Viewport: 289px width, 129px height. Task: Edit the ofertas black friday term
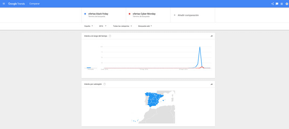pos(98,14)
